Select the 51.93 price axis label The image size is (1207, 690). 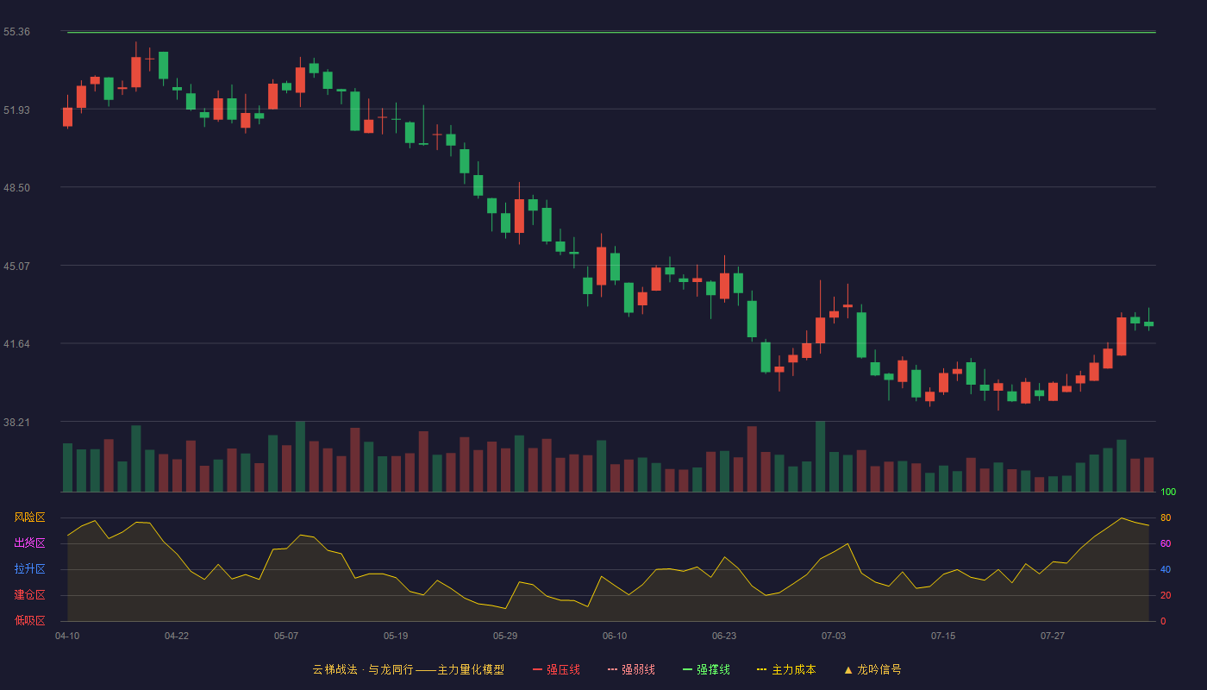click(16, 110)
